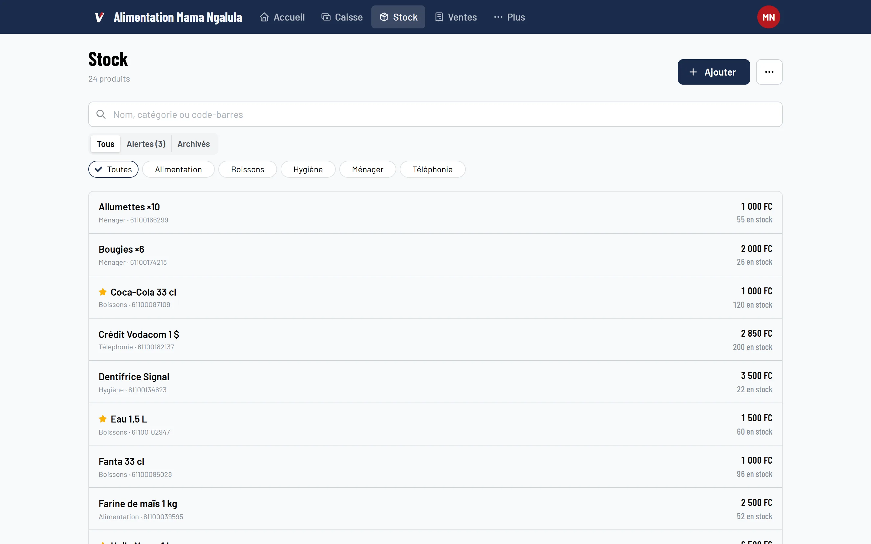Filter by Ménager category chip
This screenshot has width=871, height=544.
(x=367, y=170)
